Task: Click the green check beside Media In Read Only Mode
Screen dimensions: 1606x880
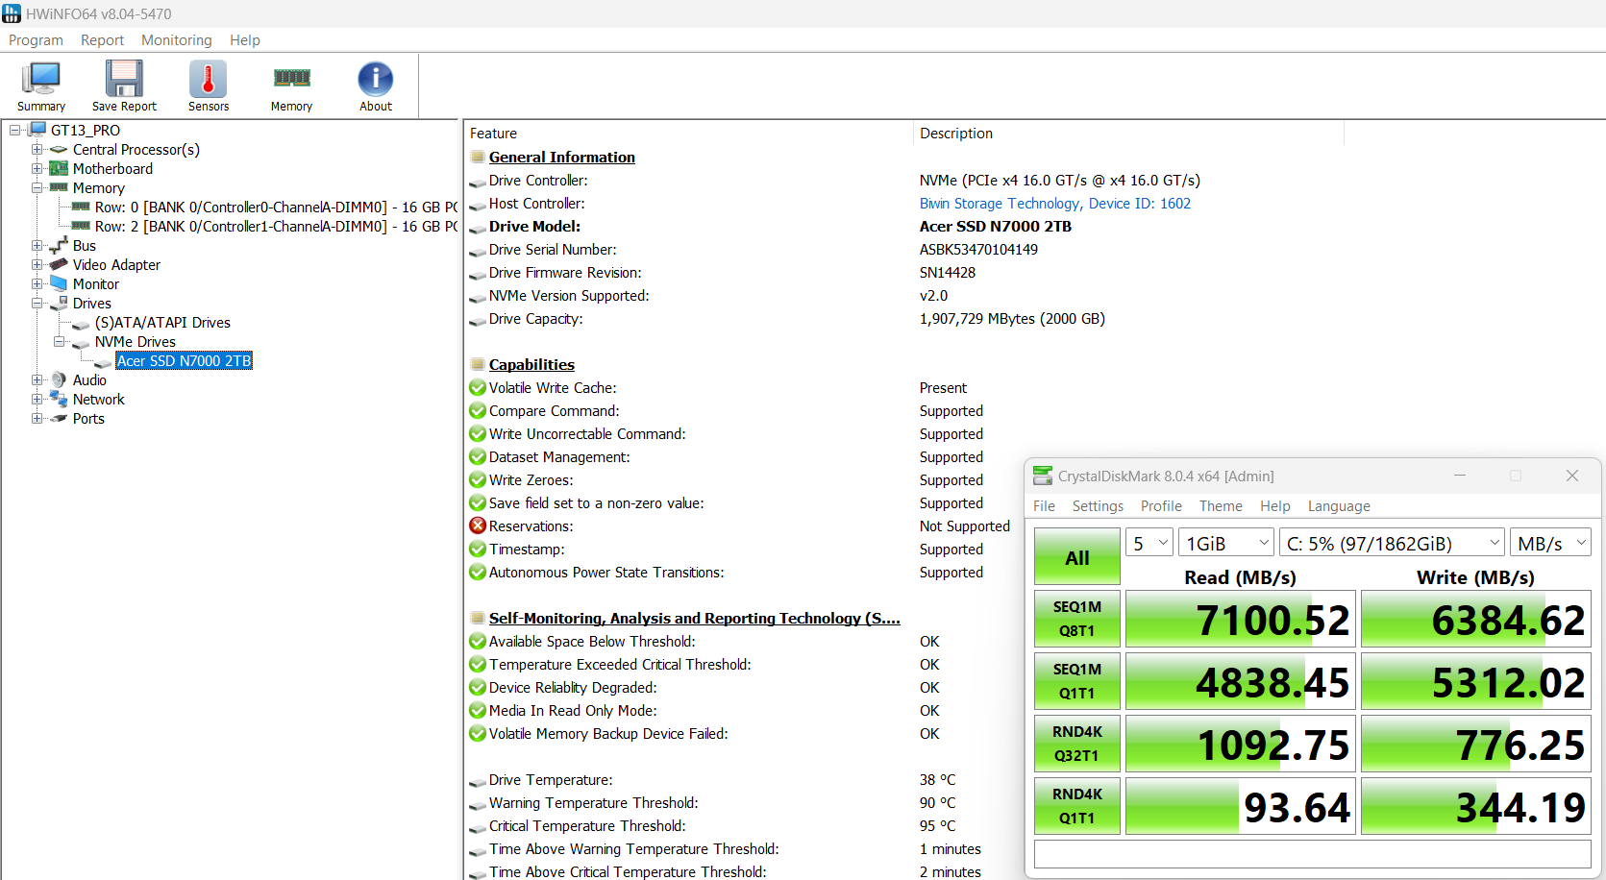Action: pyautogui.click(x=478, y=710)
